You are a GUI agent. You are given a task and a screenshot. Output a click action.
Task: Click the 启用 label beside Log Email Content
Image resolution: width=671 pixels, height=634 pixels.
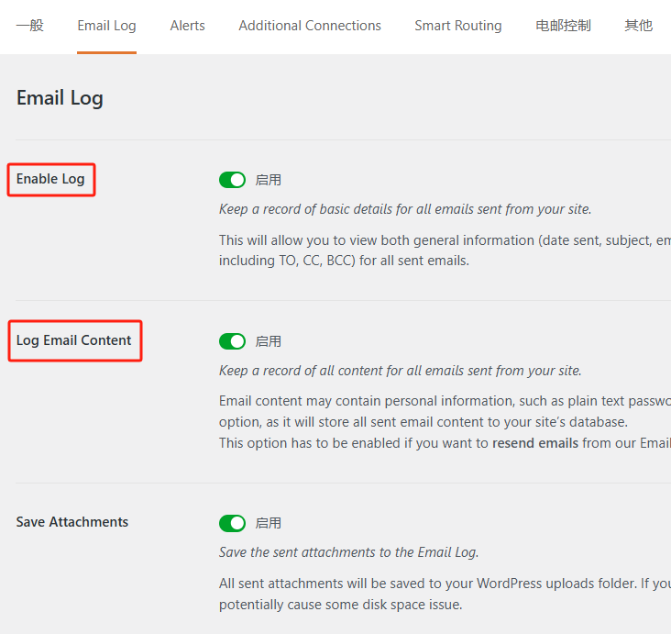269,341
